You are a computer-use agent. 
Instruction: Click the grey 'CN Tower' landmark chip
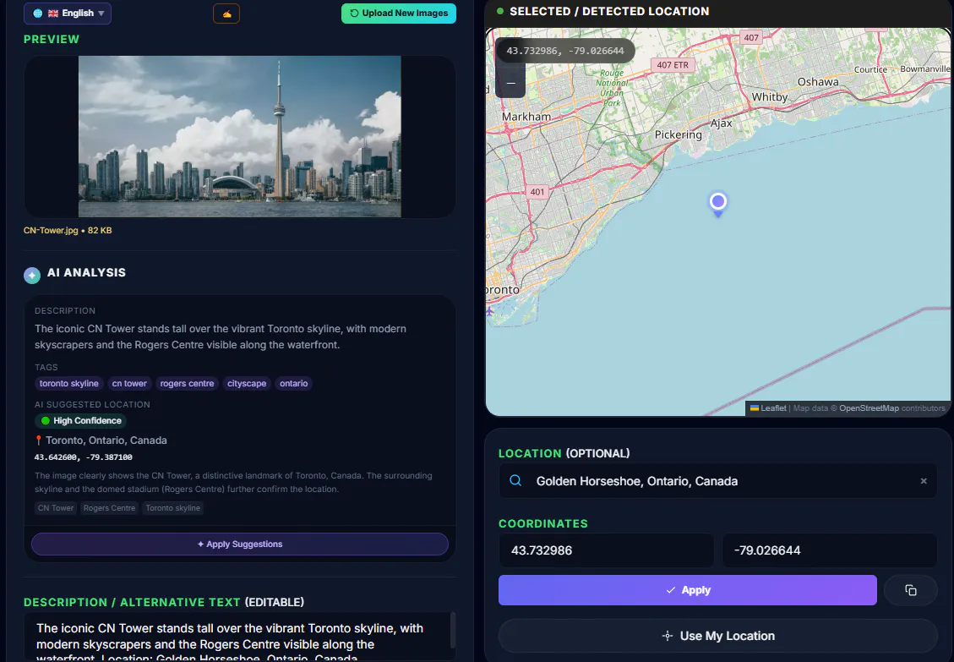coord(56,508)
